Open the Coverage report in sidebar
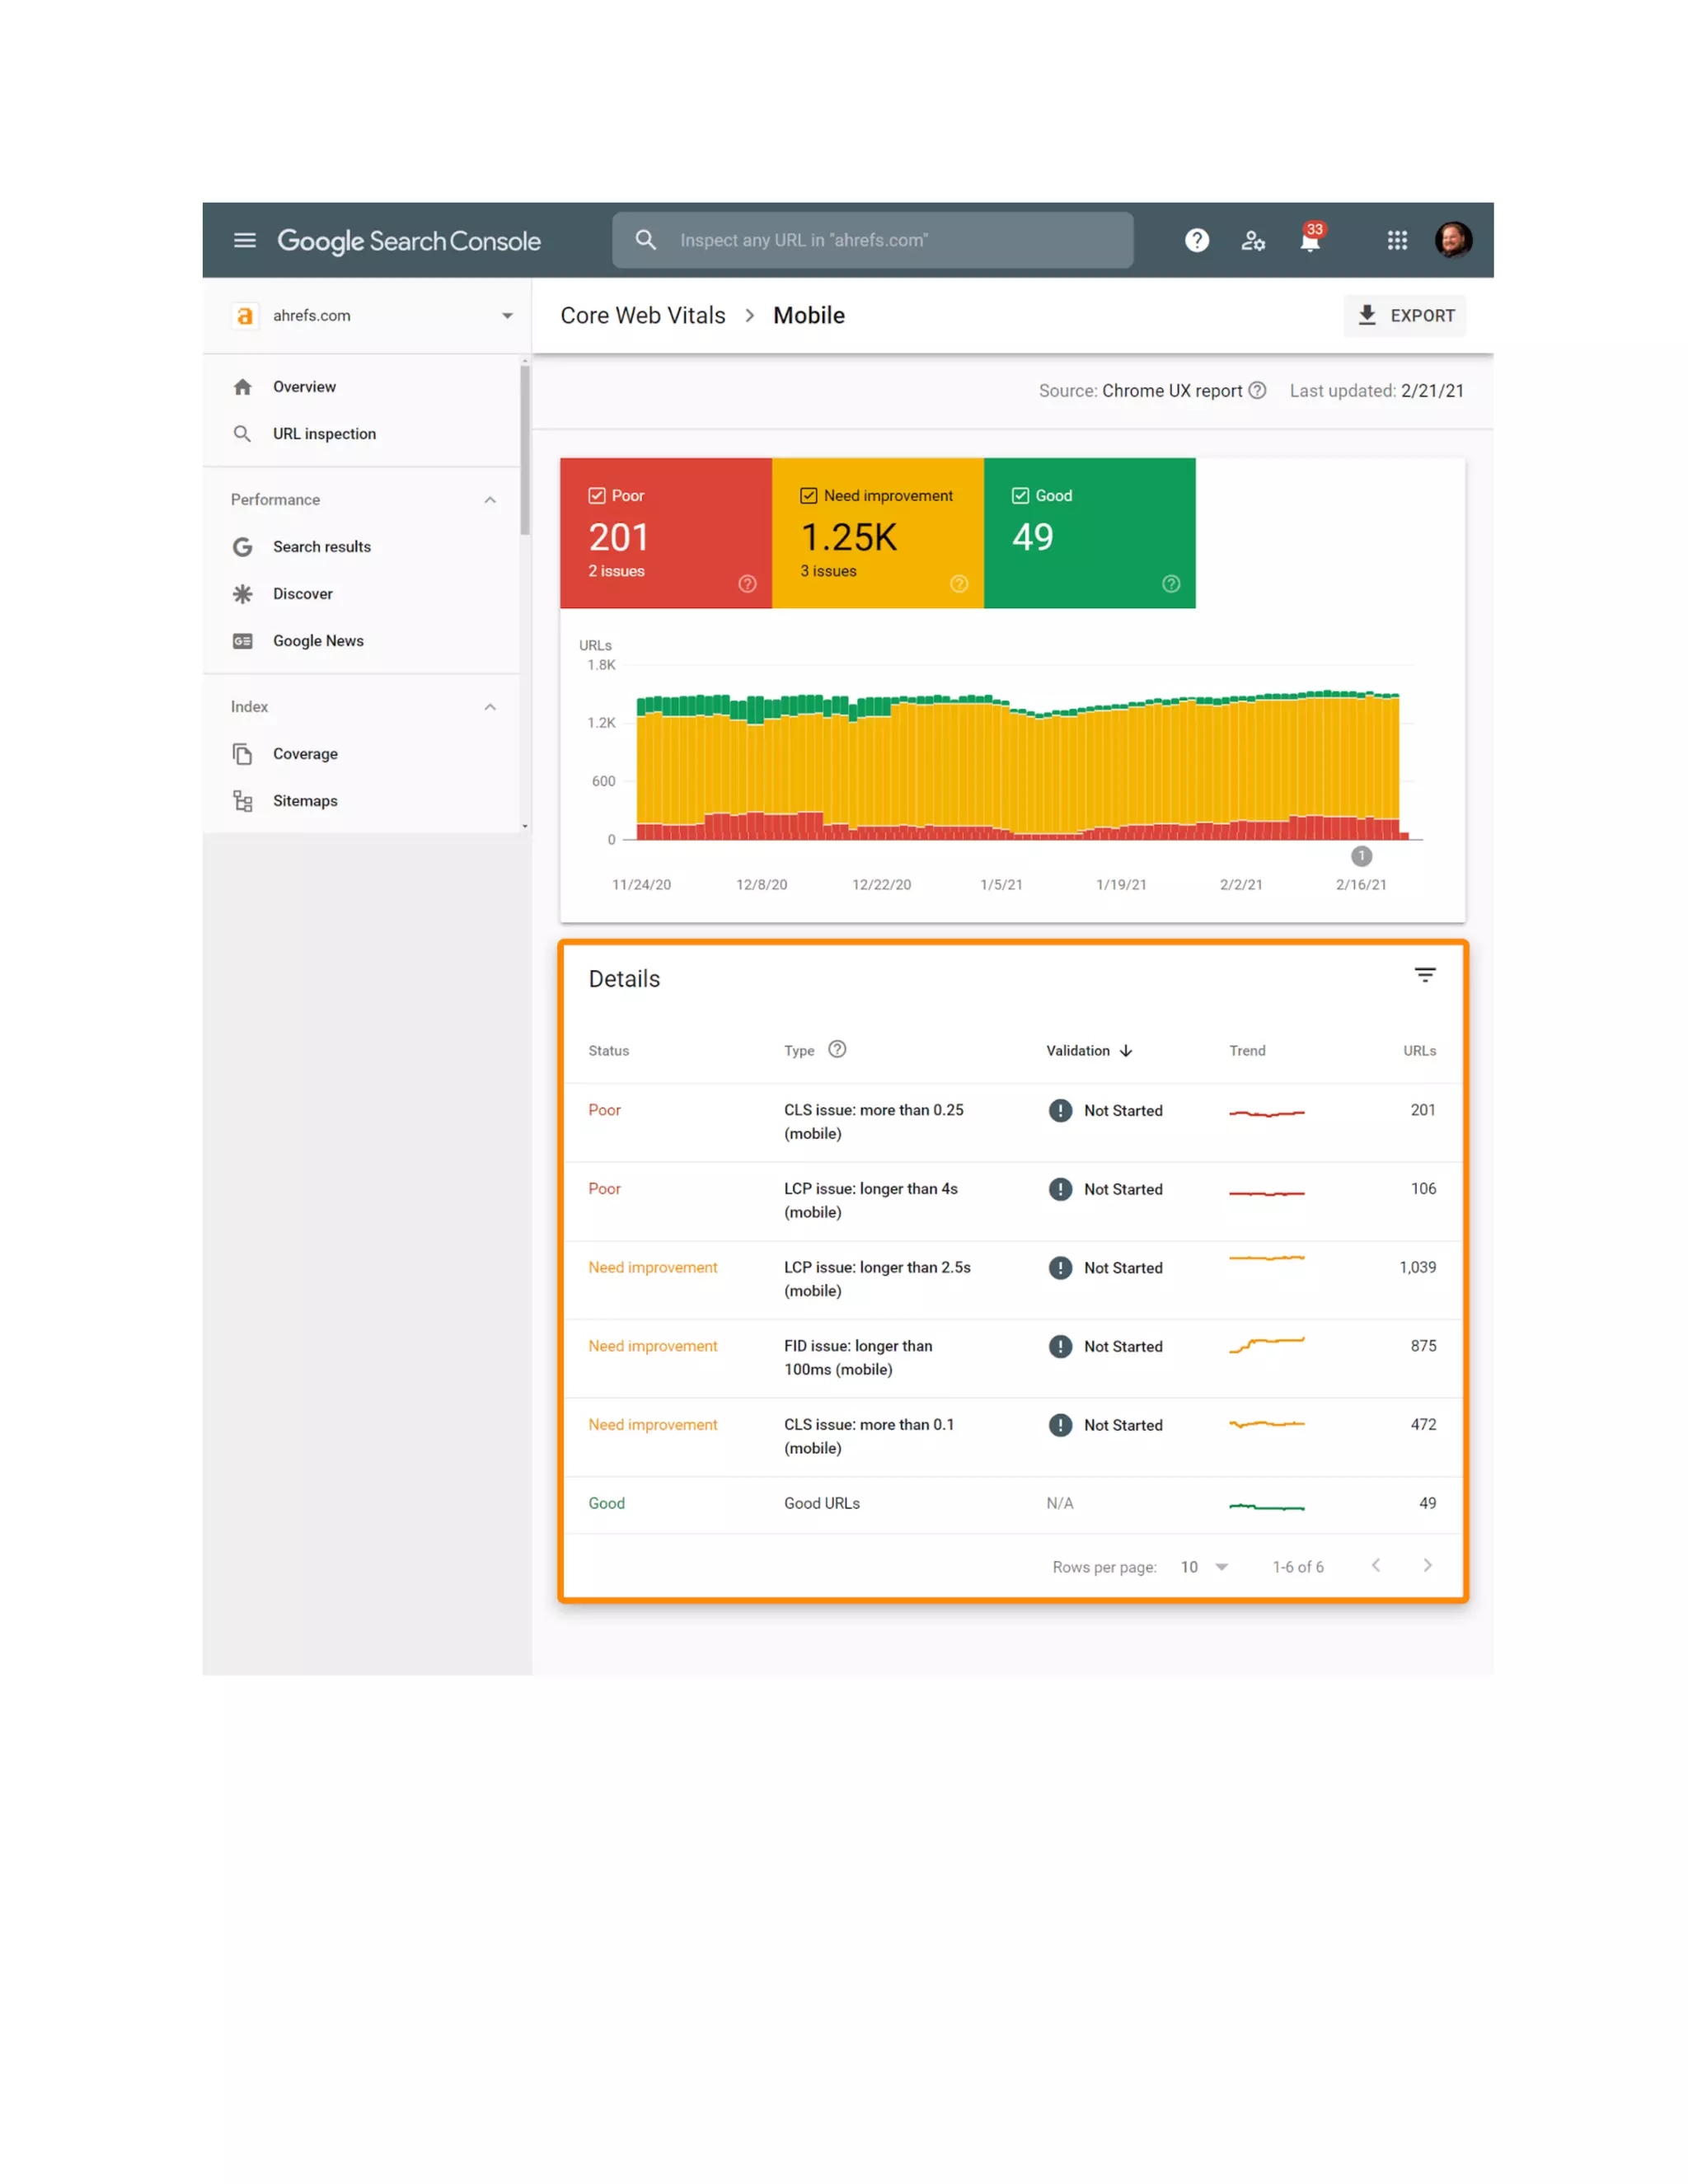Image resolution: width=1688 pixels, height=2184 pixels. [305, 754]
